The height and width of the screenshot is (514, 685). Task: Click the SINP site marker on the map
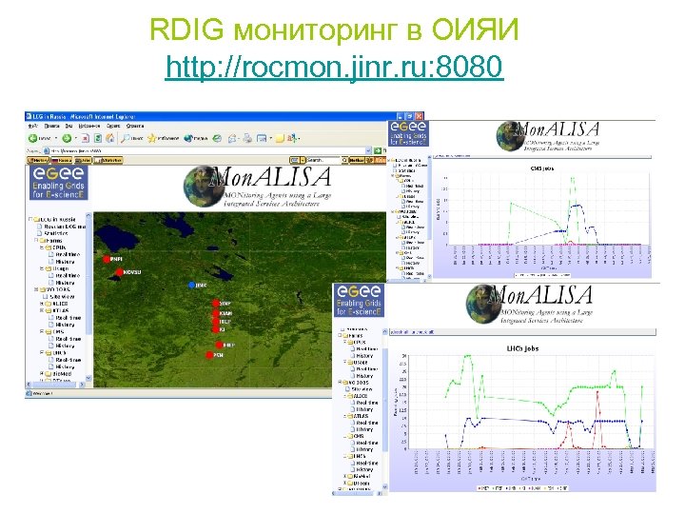point(215,303)
